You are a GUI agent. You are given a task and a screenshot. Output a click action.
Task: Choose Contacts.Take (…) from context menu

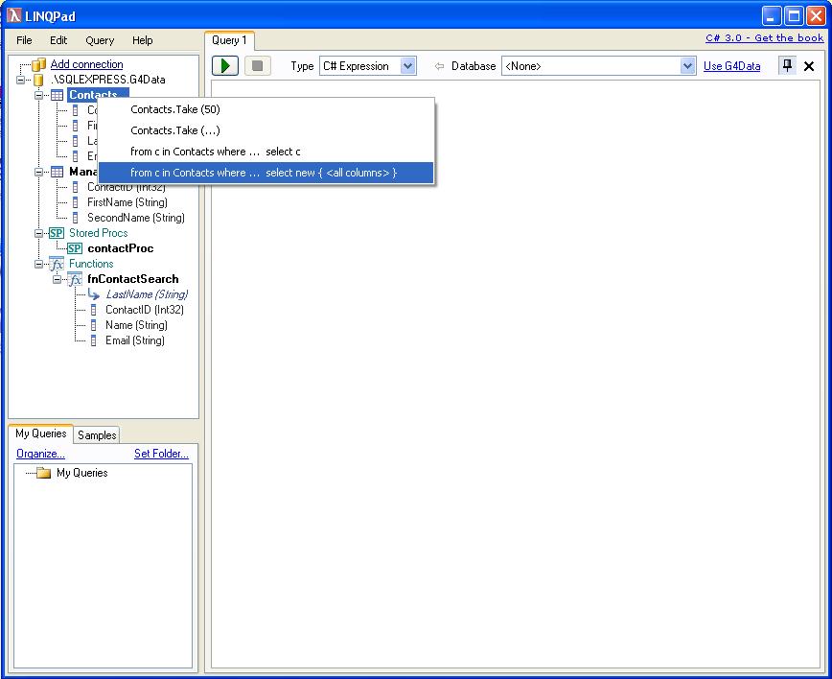click(x=266, y=130)
